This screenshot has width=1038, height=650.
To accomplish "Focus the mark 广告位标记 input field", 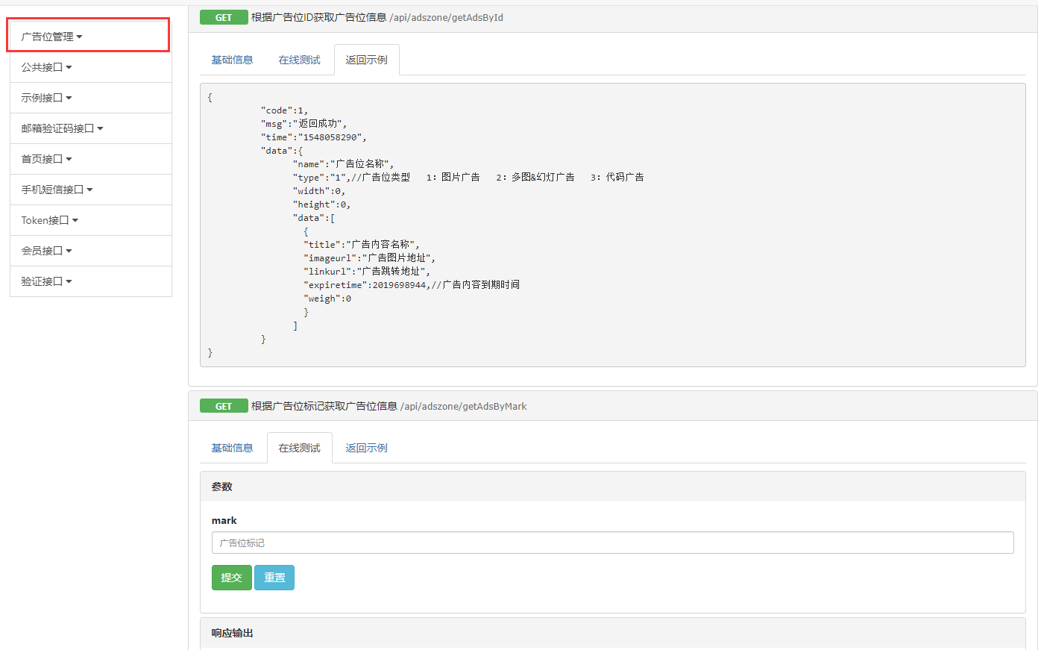I will pos(612,543).
